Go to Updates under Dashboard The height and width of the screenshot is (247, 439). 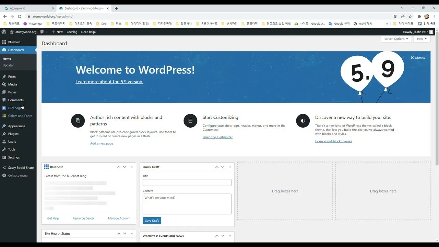pyautogui.click(x=8, y=65)
